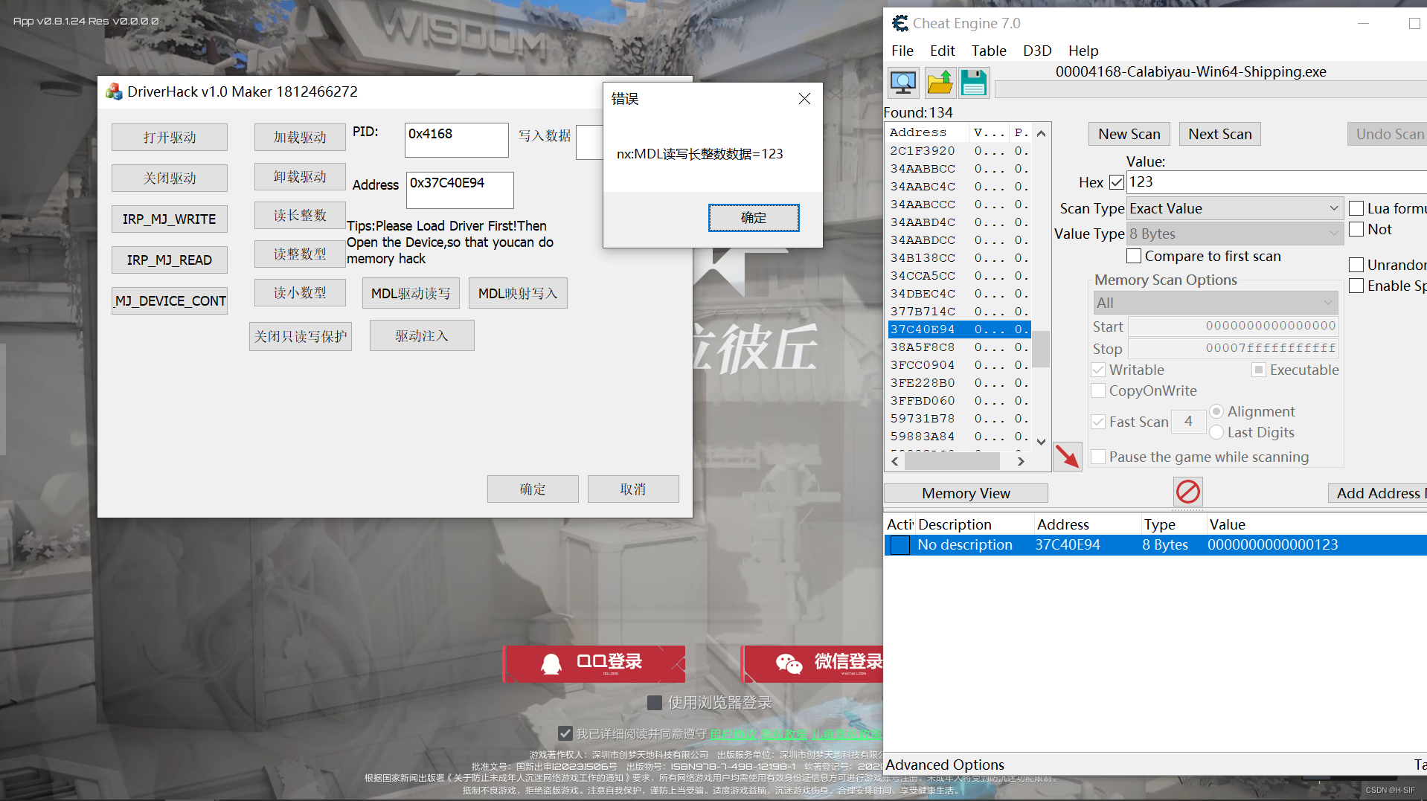Image resolution: width=1427 pixels, height=801 pixels.
Task: Click the 打开驱动 button
Action: click(x=170, y=137)
